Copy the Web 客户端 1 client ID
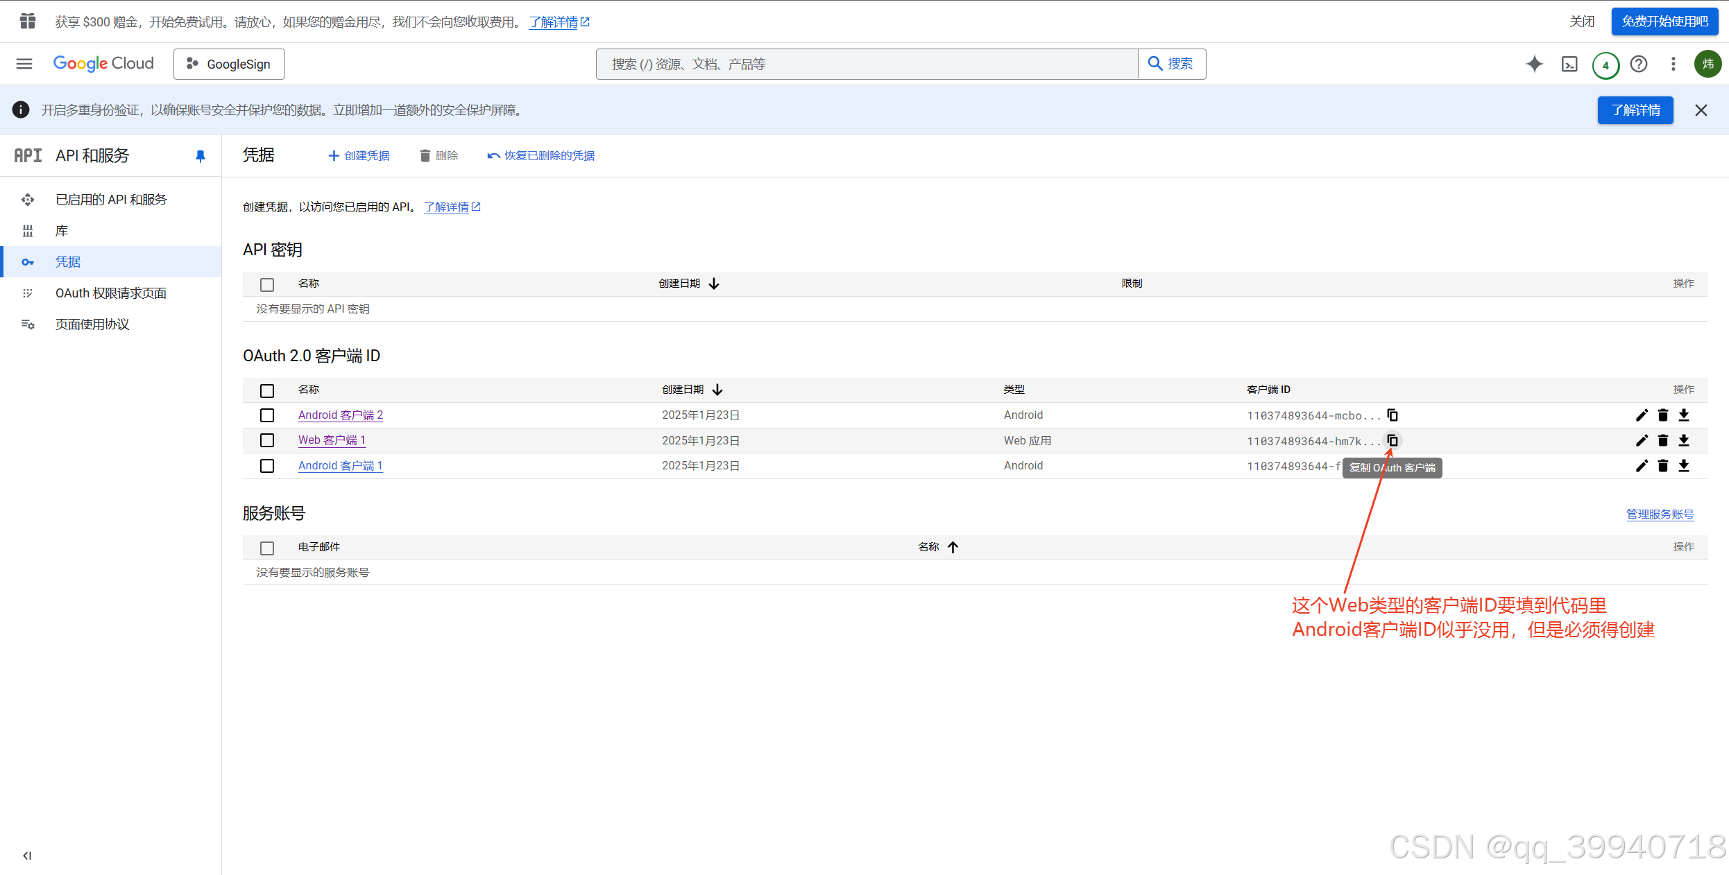The image size is (1729, 875). coord(1392,440)
